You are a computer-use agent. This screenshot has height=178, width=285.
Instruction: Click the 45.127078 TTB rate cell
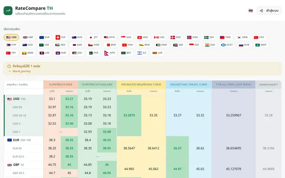tap(233, 169)
